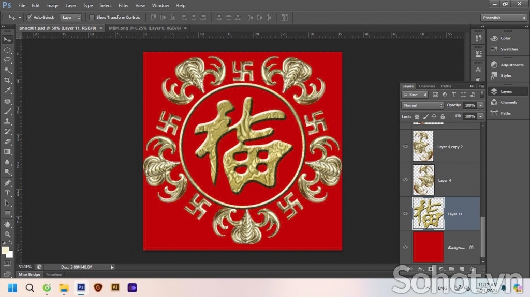Switch to the Mâm.png document tab

pos(145,28)
